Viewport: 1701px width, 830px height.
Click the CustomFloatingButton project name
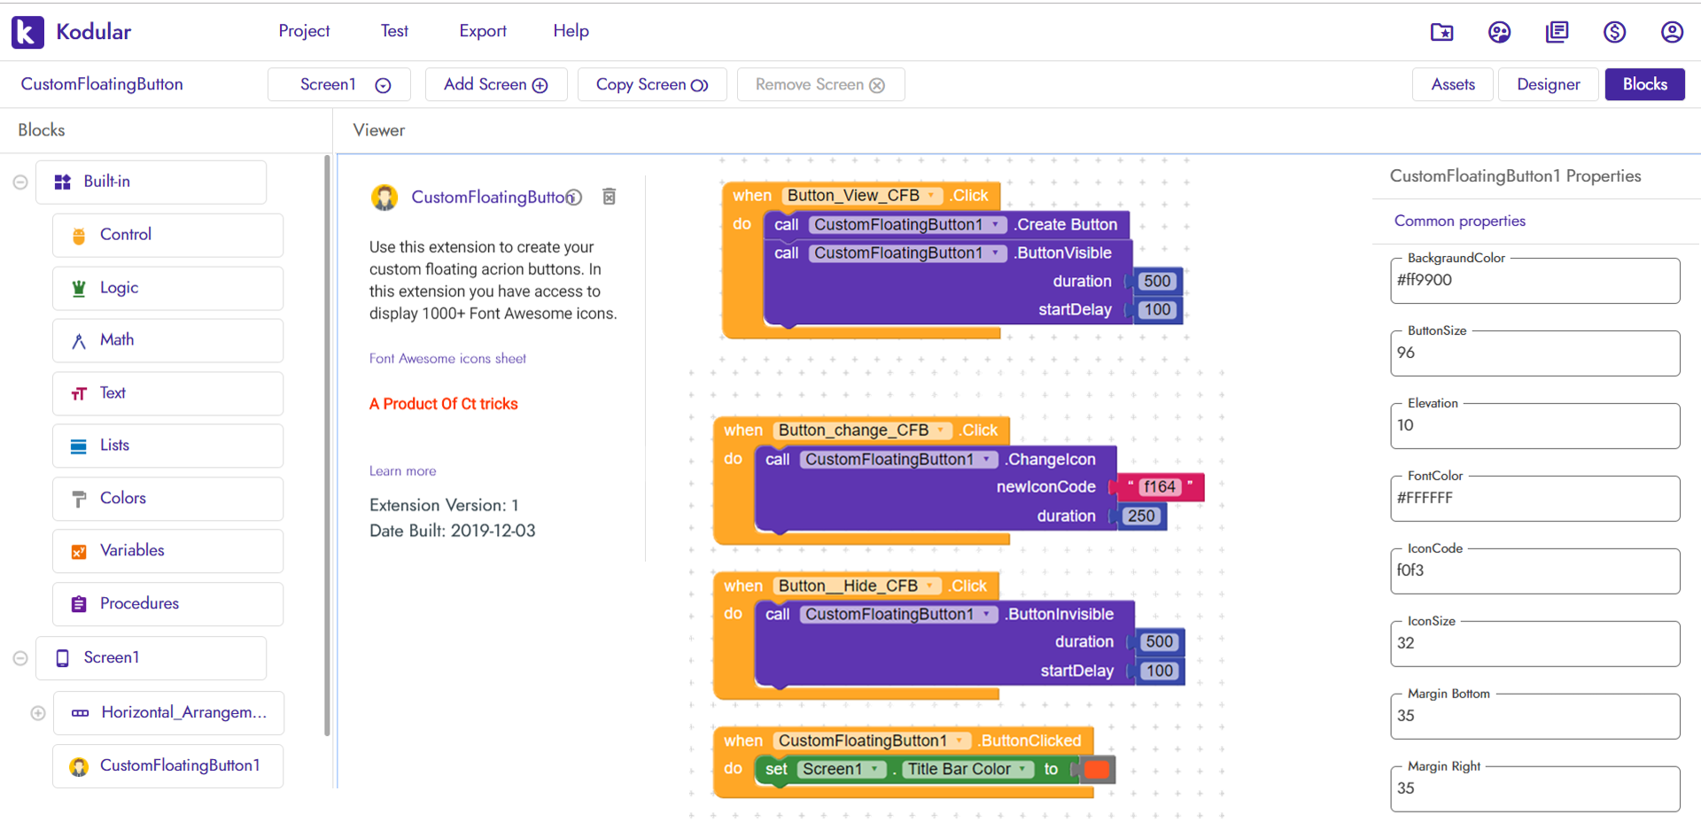[x=102, y=84]
